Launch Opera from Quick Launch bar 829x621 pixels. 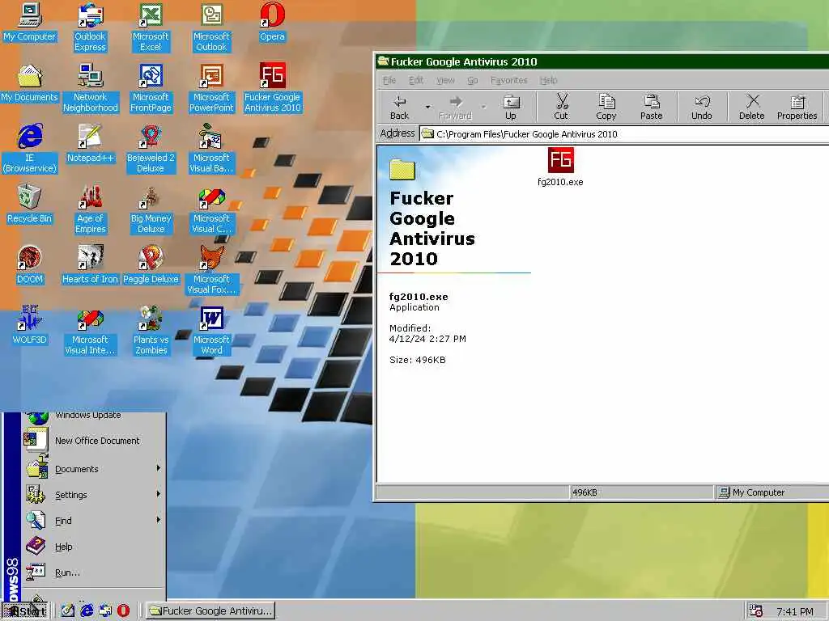(x=123, y=611)
